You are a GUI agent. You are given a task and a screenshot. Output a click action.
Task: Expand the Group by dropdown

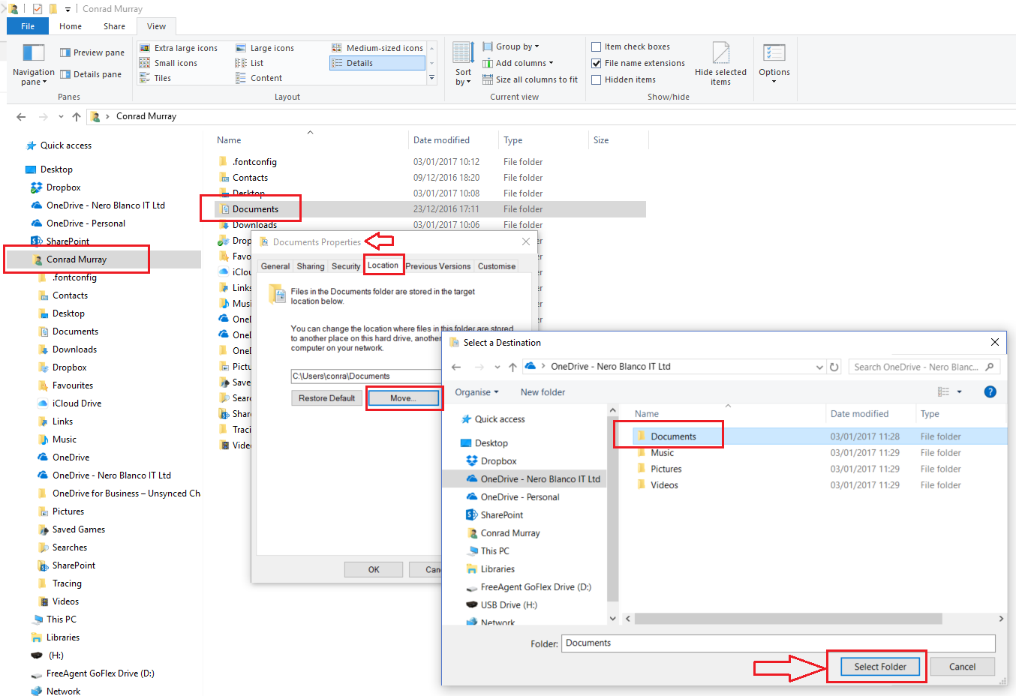pyautogui.click(x=510, y=46)
